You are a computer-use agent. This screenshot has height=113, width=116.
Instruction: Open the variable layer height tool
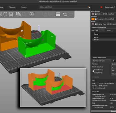pyautogui.click(x=58, y=14)
